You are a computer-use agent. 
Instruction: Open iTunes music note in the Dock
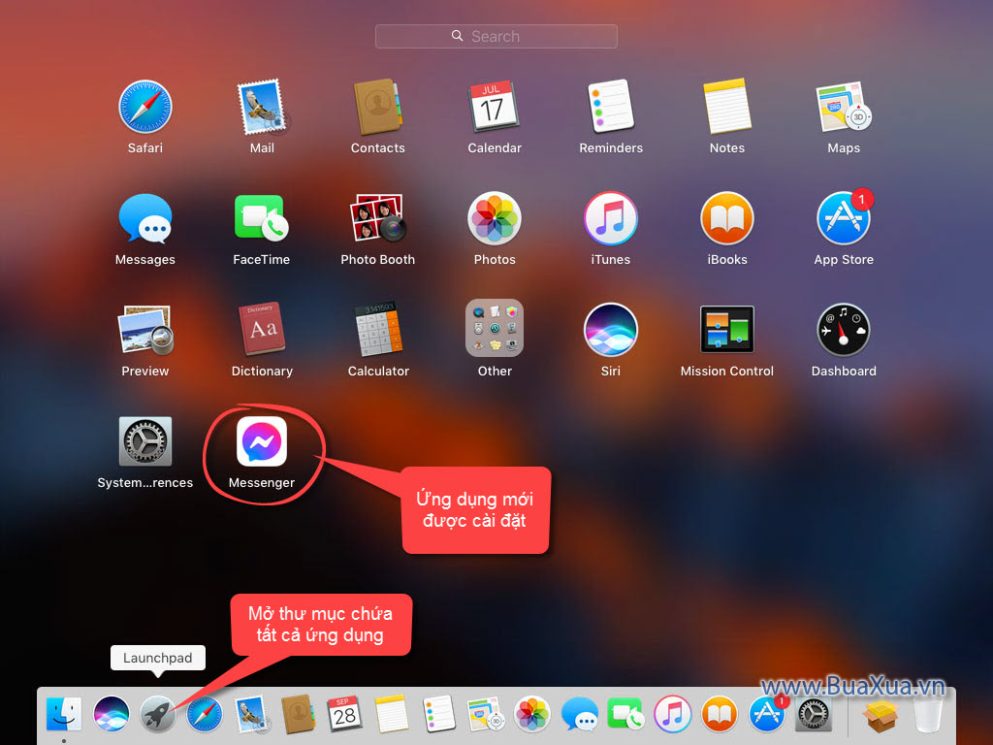tap(673, 714)
